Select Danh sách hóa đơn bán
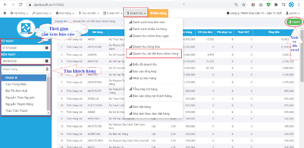This screenshot has height=148, width=304. click(x=147, y=22)
